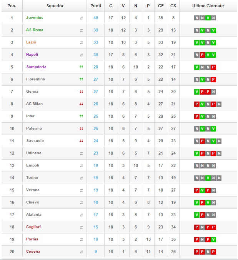Click the red down arrows beside Sassuolo
The image size is (238, 260).
point(81,141)
